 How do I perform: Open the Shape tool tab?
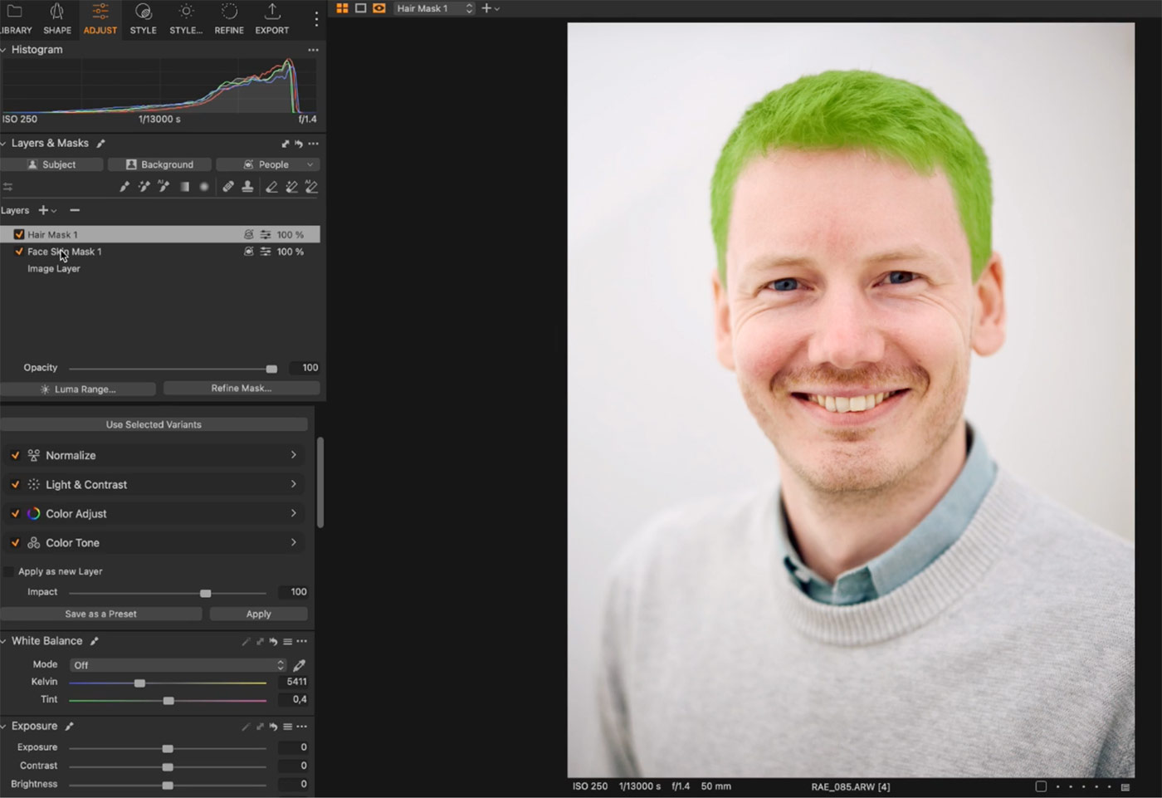pyautogui.click(x=57, y=19)
